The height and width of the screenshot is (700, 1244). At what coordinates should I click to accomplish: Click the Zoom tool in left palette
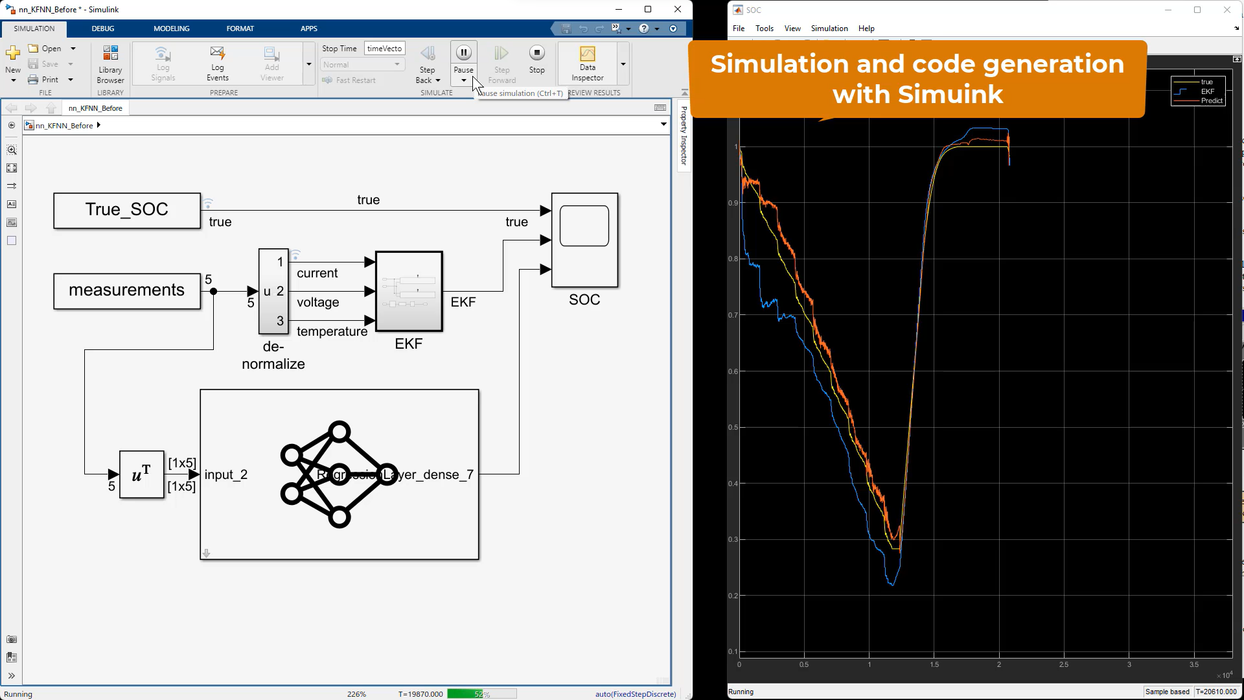pyautogui.click(x=12, y=150)
